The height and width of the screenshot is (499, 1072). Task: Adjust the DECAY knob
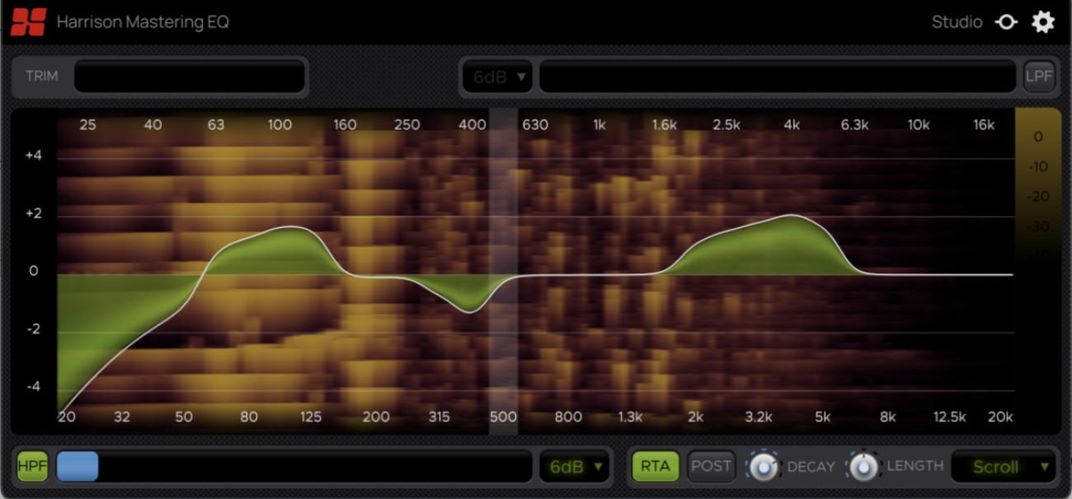[x=764, y=466]
